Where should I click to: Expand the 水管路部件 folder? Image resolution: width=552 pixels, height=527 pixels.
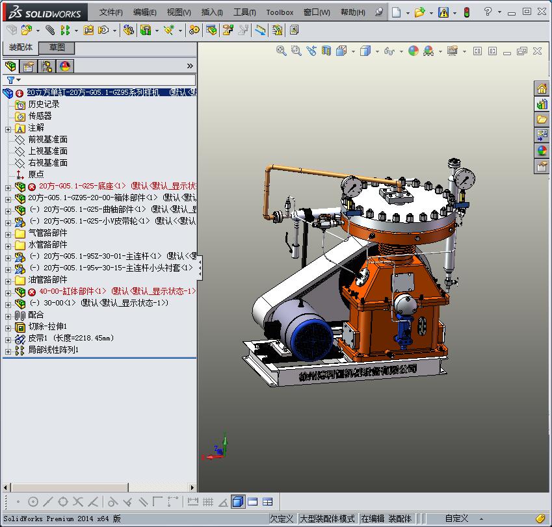(8, 245)
